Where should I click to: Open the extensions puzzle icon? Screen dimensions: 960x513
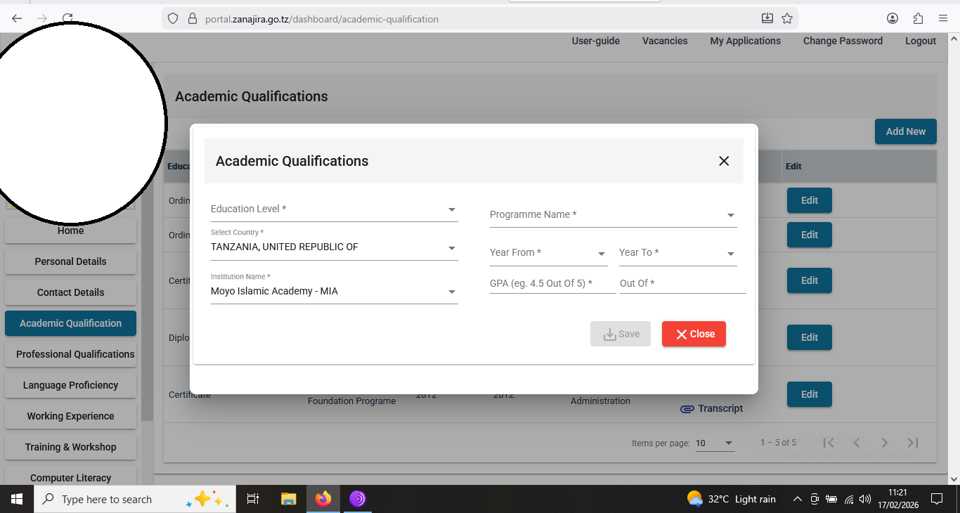coord(918,18)
